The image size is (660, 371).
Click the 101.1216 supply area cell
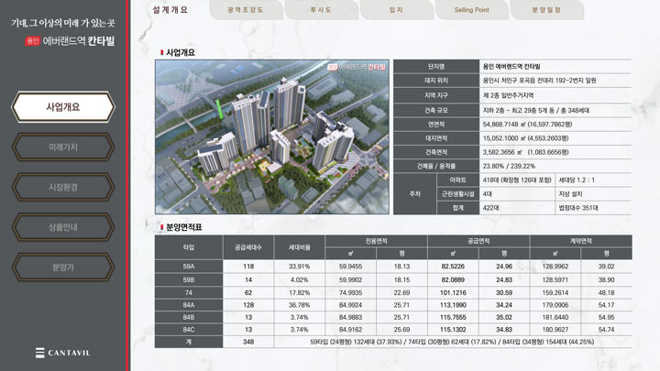click(453, 293)
